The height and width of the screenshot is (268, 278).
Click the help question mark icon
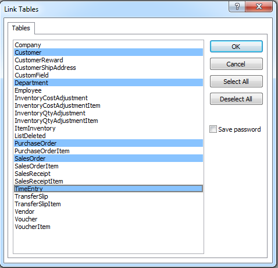coord(237,6)
